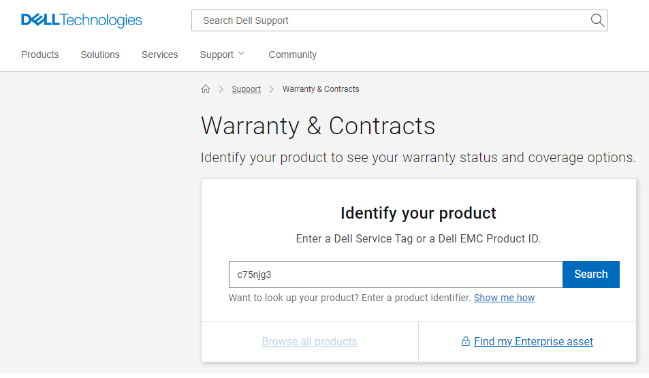Open the Products navigation menu
Image resolution: width=649 pixels, height=378 pixels.
pos(39,54)
